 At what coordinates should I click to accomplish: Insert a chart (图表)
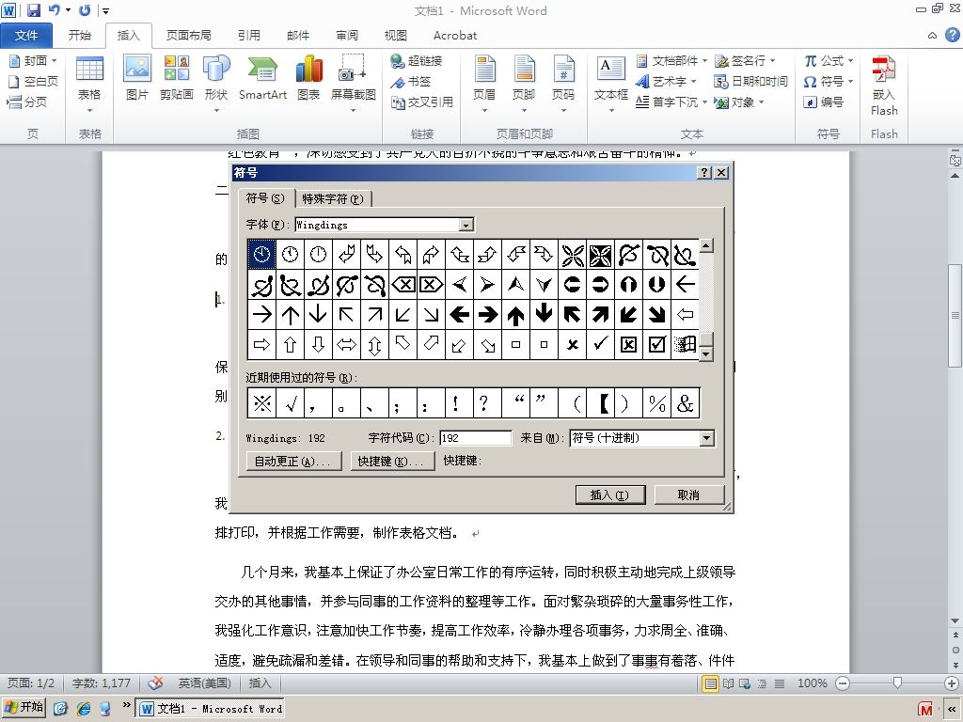(308, 77)
